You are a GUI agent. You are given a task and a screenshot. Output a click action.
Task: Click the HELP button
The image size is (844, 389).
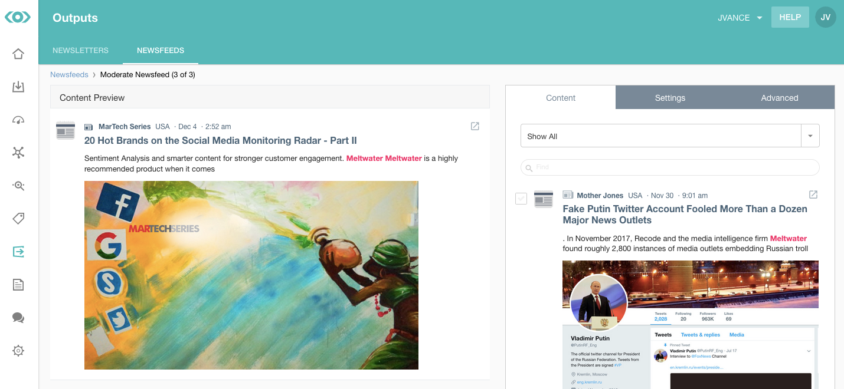[790, 17]
